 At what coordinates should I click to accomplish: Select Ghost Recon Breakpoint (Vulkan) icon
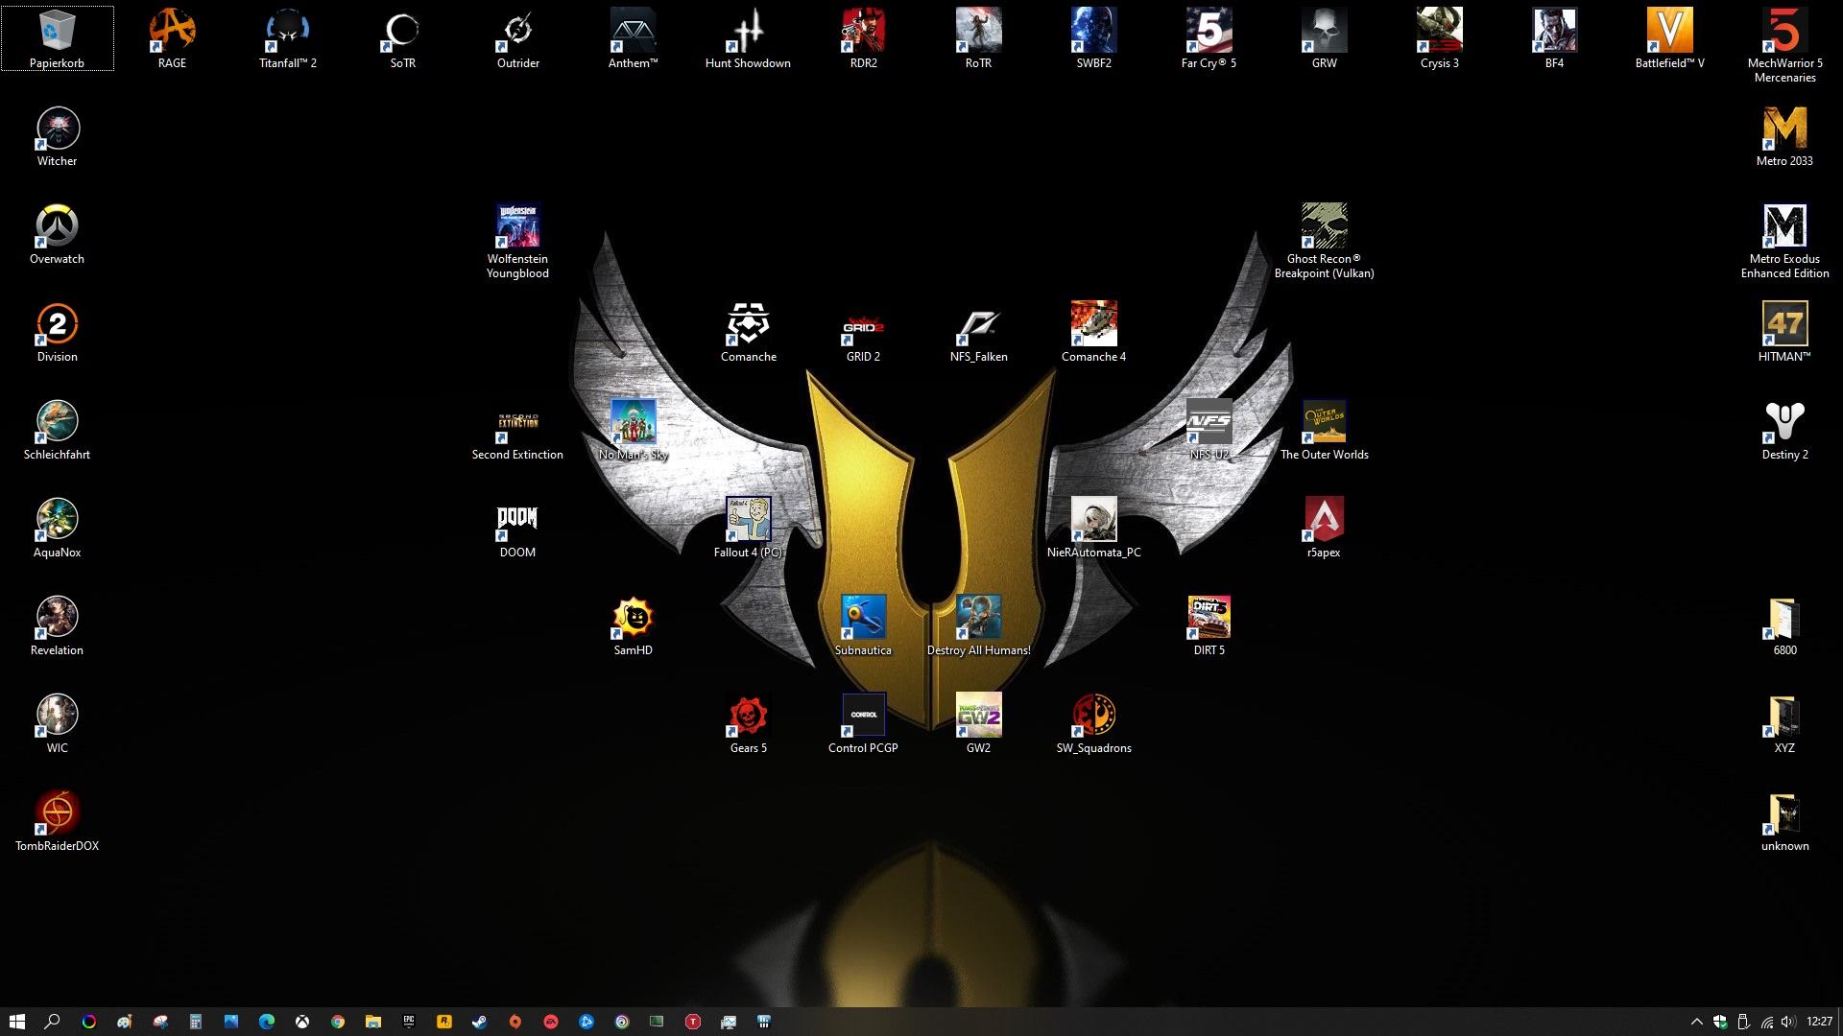pyautogui.click(x=1325, y=226)
